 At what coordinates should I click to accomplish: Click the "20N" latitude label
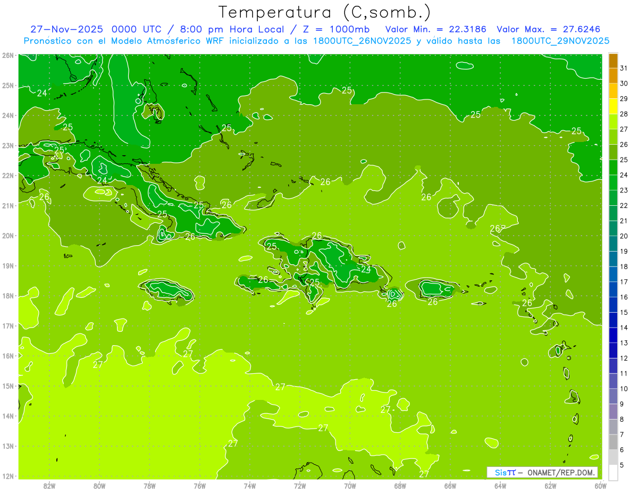(7, 236)
